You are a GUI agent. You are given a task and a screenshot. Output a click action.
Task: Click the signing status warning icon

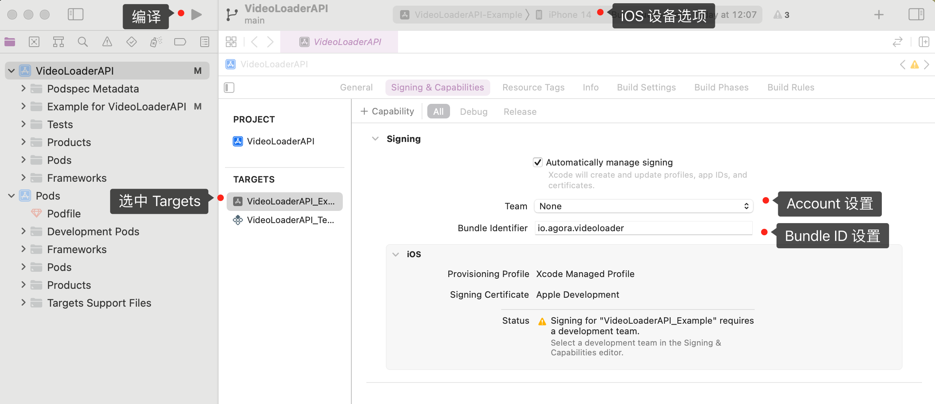(x=542, y=322)
